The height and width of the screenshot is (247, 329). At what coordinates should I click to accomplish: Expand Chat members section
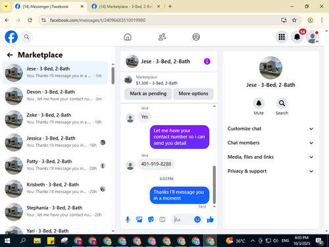(270, 143)
